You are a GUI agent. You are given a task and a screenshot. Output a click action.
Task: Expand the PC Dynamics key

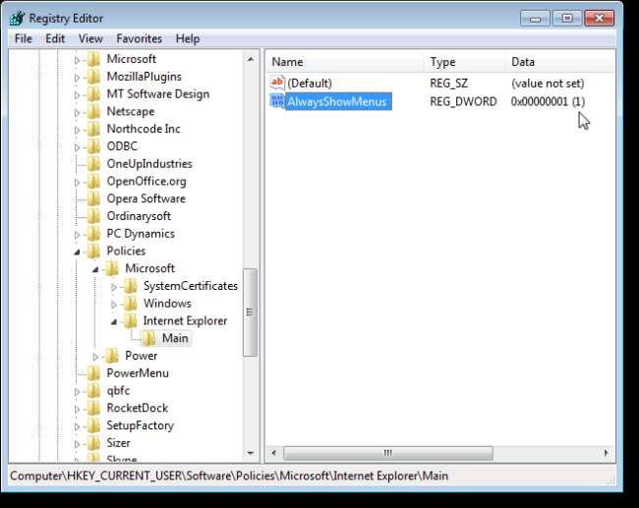click(x=77, y=235)
